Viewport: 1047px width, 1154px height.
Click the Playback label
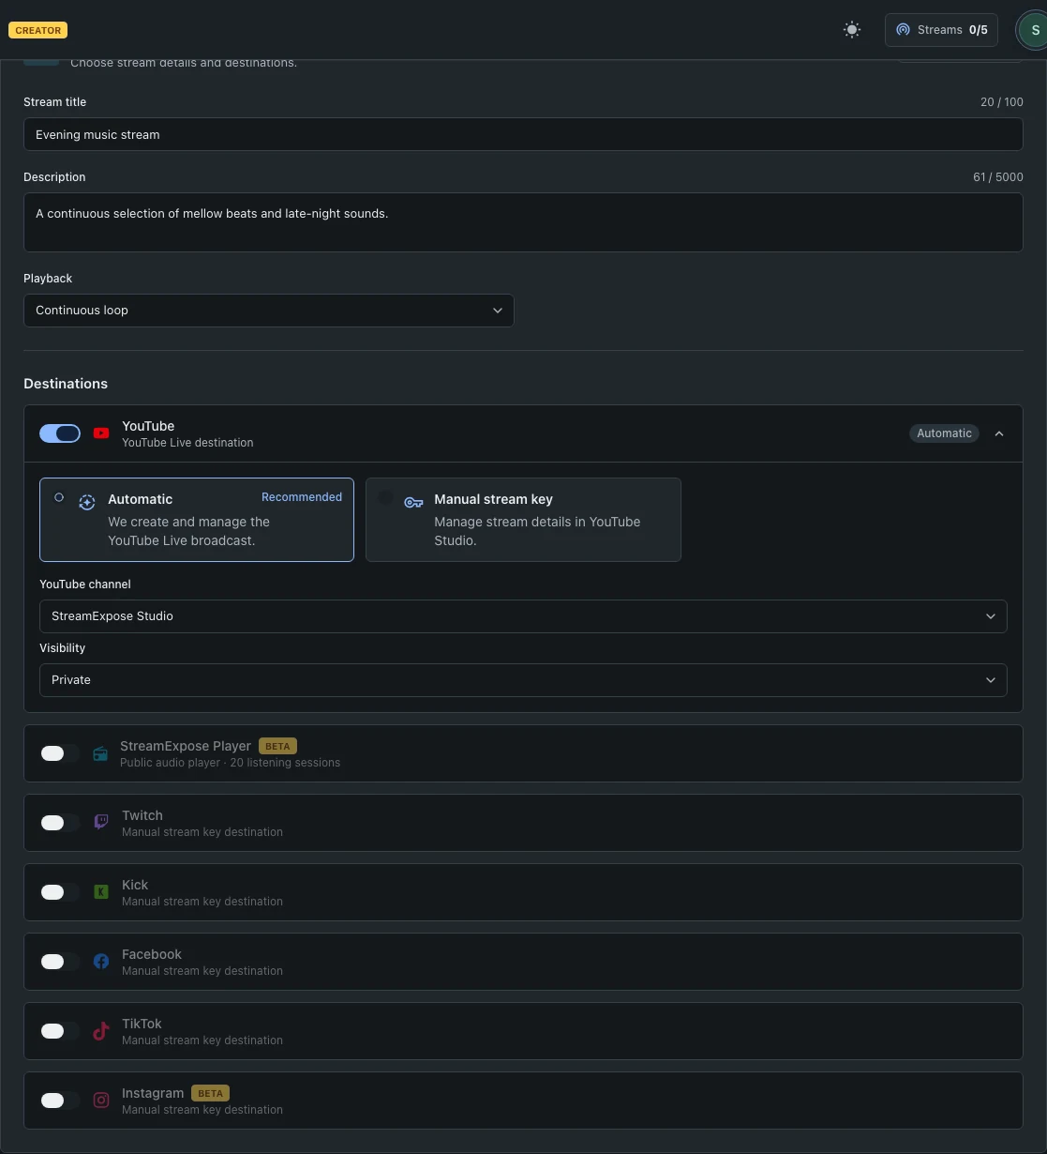click(48, 279)
